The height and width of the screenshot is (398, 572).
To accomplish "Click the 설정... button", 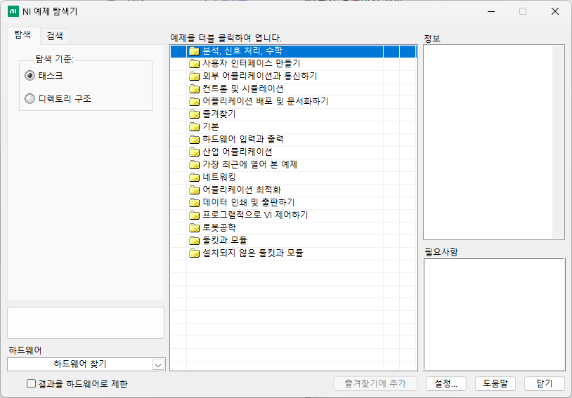I will [x=446, y=383].
